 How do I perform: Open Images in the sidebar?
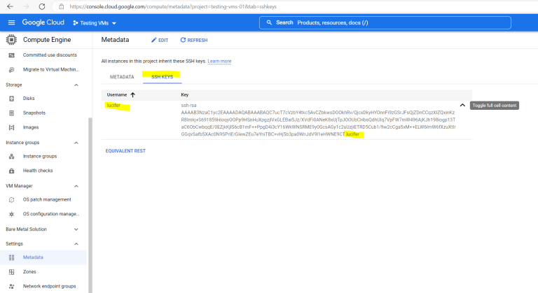31,127
